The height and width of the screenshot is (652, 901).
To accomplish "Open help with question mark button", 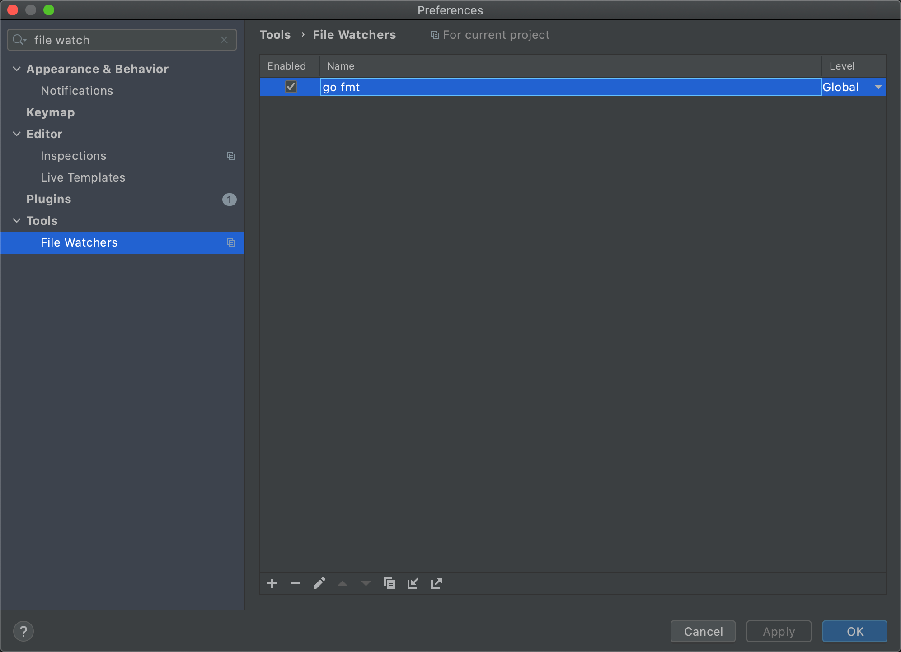I will [23, 631].
